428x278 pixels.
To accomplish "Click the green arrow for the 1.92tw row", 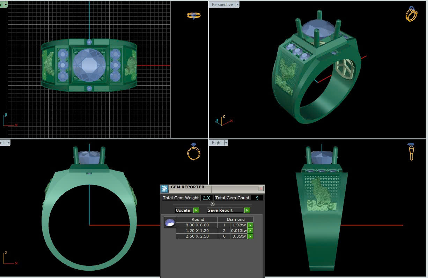I will pyautogui.click(x=250, y=225).
